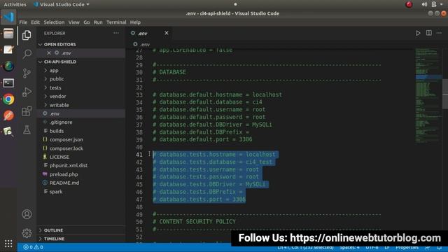
Task: Click the .env breadcrumb above editor
Action: pos(142,45)
